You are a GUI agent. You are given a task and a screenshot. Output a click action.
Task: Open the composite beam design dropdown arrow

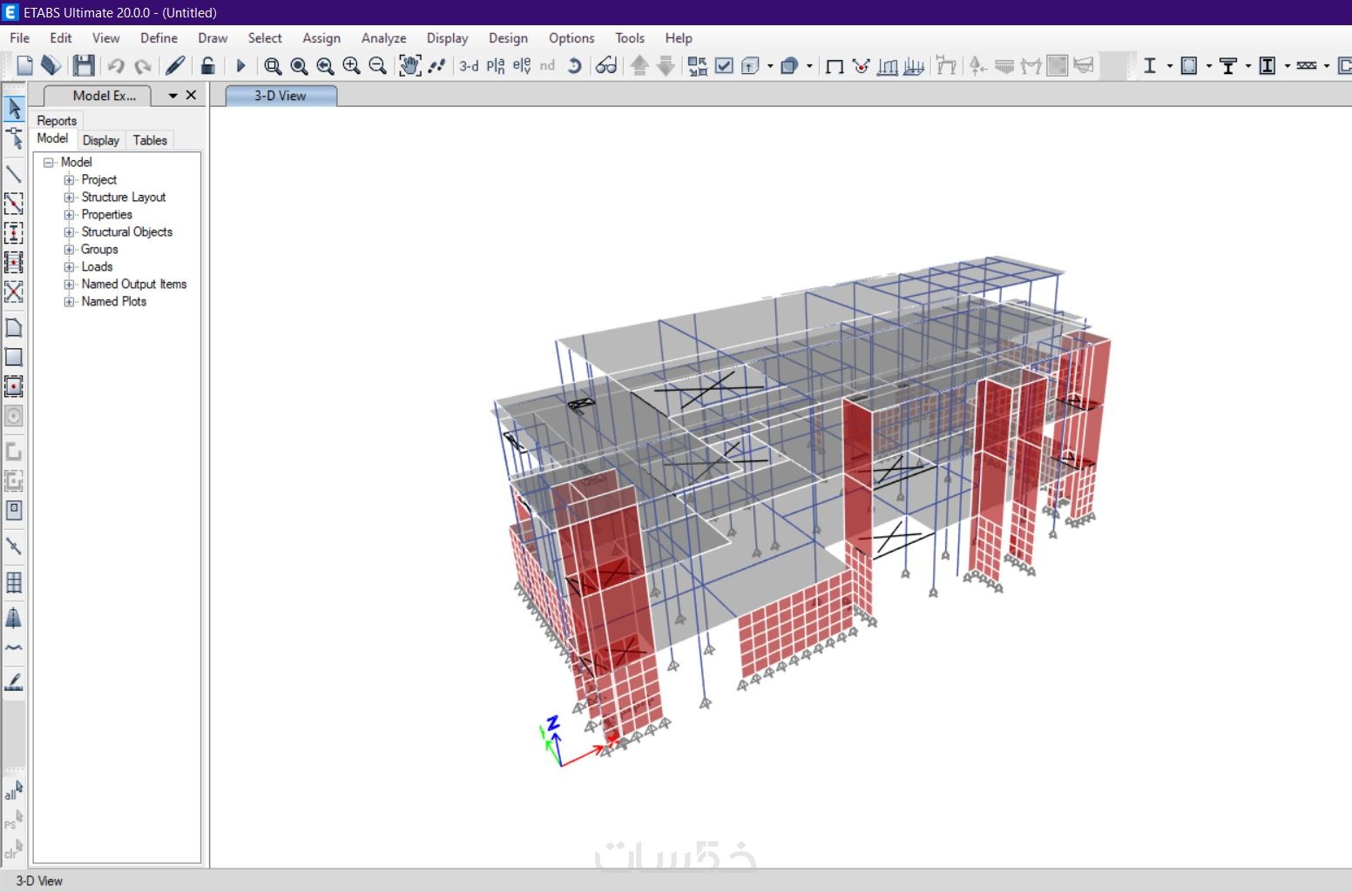click(1247, 66)
